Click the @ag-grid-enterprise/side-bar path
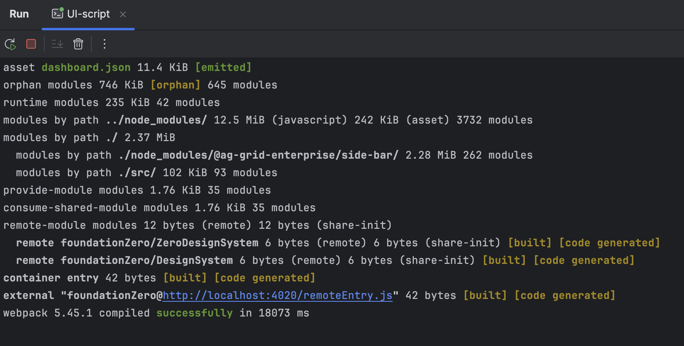This screenshot has height=346, width=684. pos(259,155)
